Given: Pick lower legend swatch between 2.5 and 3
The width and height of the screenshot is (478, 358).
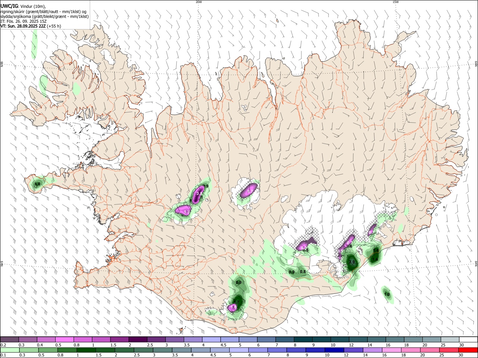Looking at the screenshot, I should tap(143, 350).
